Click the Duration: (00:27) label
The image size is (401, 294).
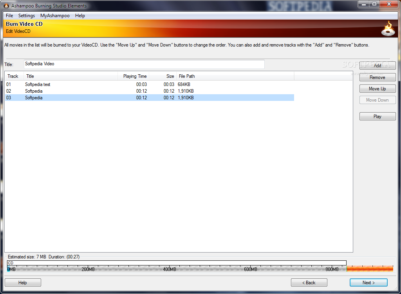tap(64, 257)
